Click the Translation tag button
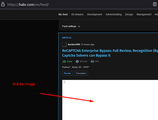This screenshot has height=120, width=158. tap(81, 73)
